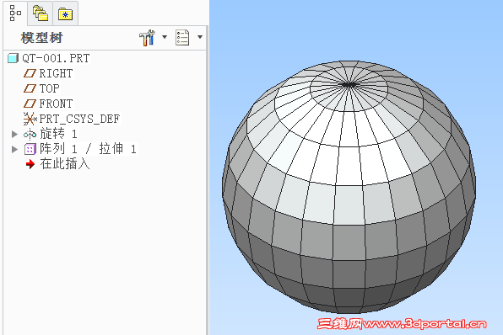This screenshot has height=335, width=503.
Task: Click the faceted sphere model
Action: pos(349,187)
